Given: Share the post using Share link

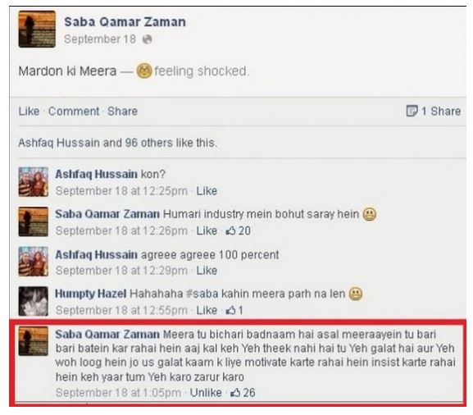Looking at the screenshot, I should coord(122,112).
